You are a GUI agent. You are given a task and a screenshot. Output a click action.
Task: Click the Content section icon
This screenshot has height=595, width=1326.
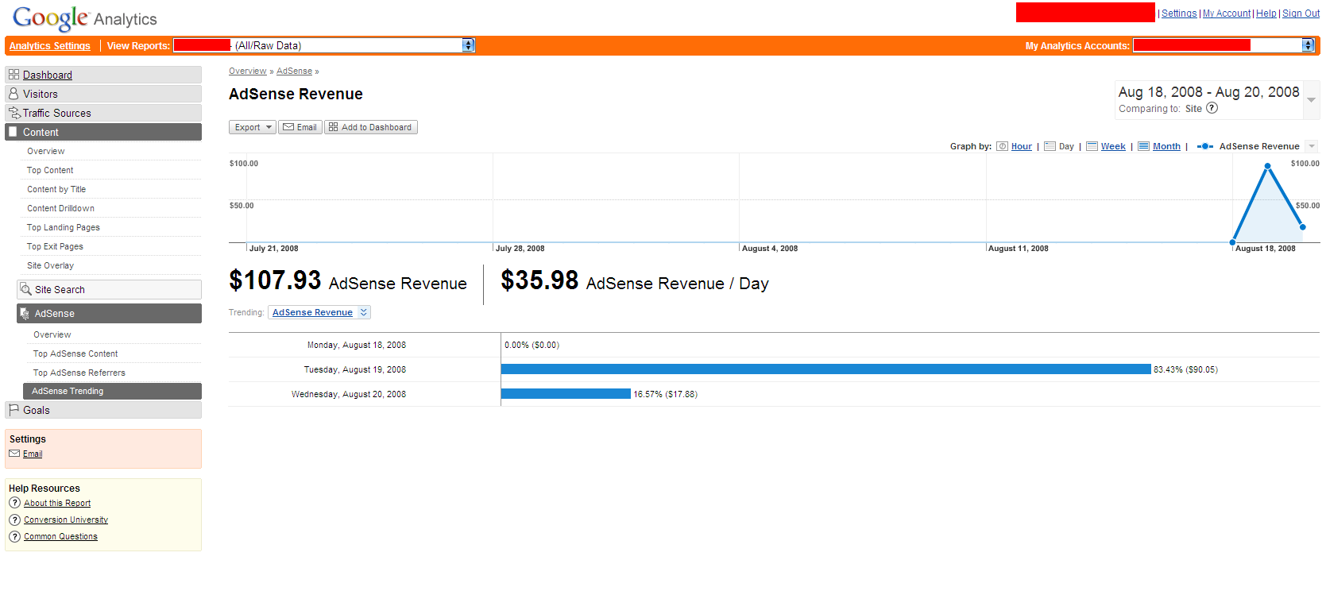tap(13, 132)
